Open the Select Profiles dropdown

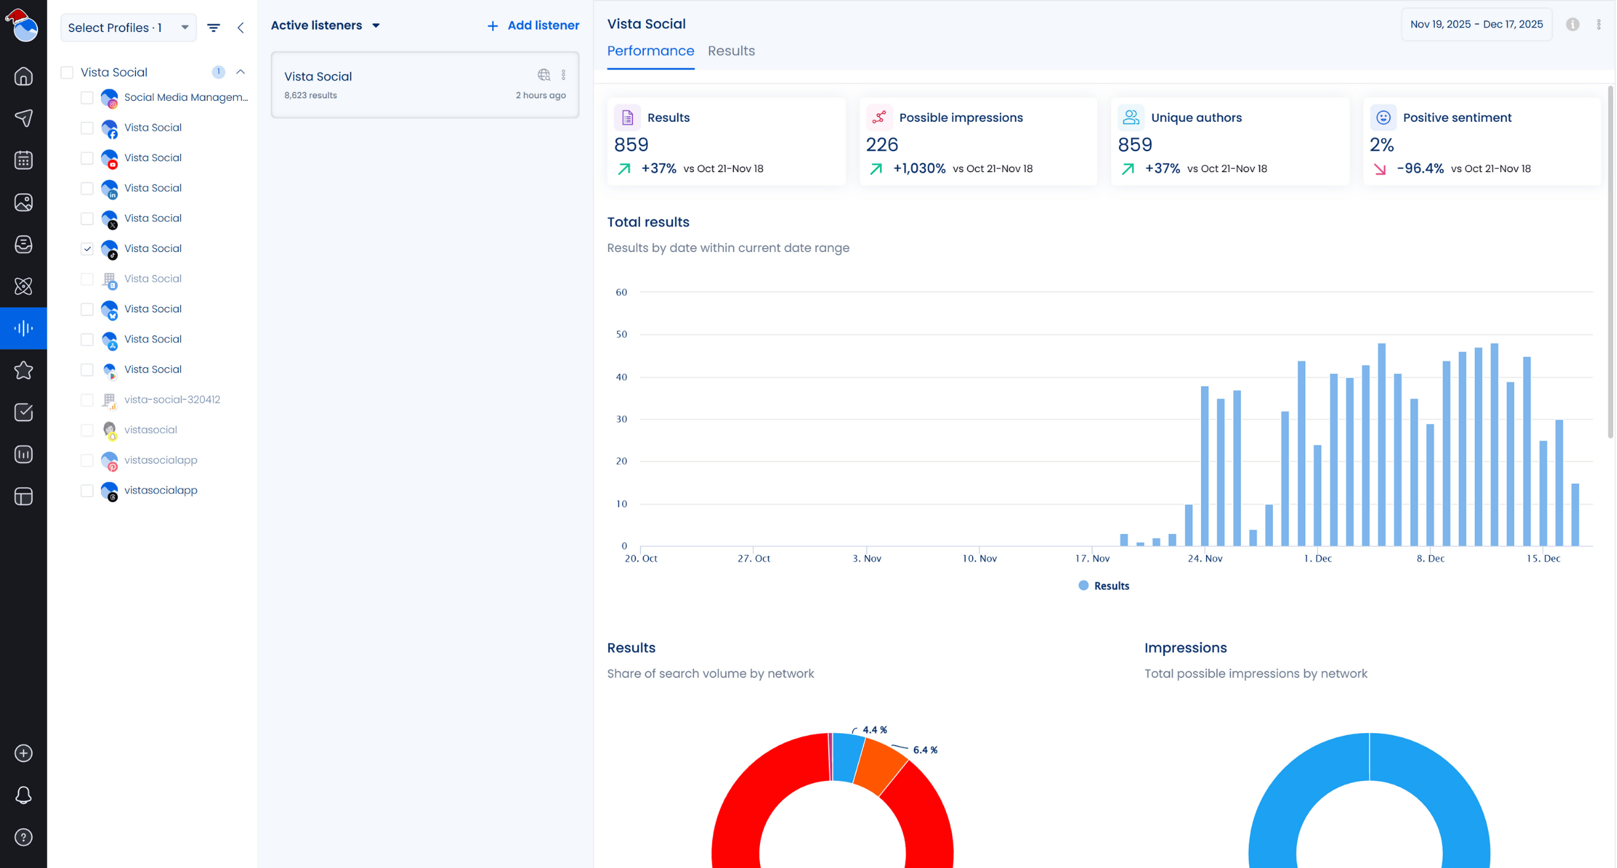[x=128, y=27]
